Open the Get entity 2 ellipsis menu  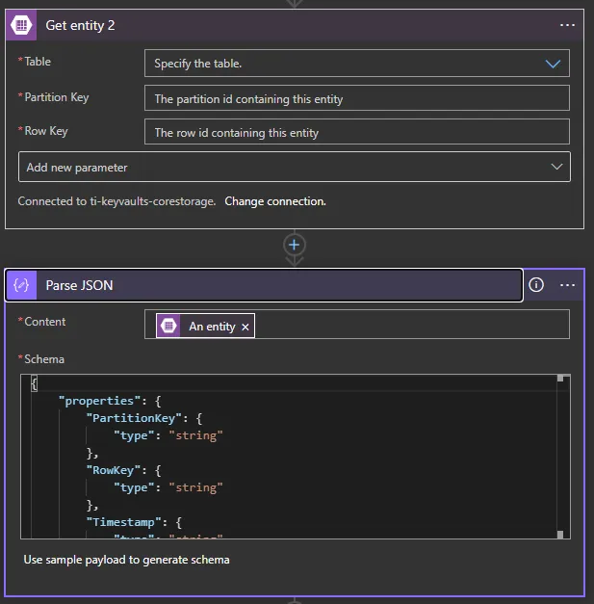click(567, 25)
